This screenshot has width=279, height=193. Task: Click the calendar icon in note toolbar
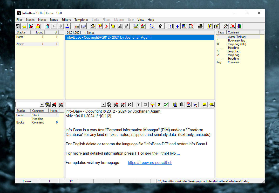(x=189, y=105)
